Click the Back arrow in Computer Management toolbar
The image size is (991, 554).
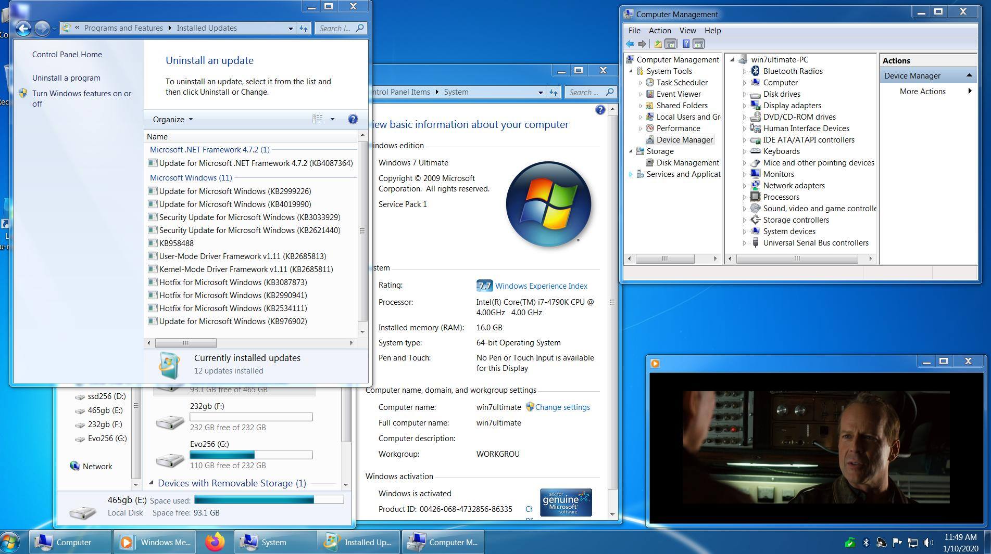click(630, 44)
